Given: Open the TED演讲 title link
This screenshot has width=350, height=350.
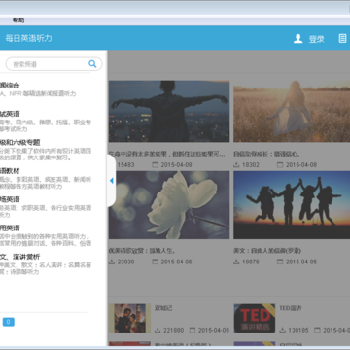Looking at the screenshot, I should point(291,308).
